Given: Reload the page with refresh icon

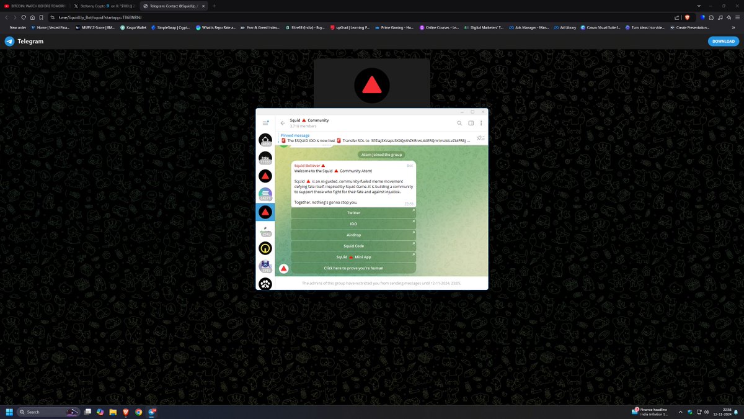Looking at the screenshot, I should 24,17.
